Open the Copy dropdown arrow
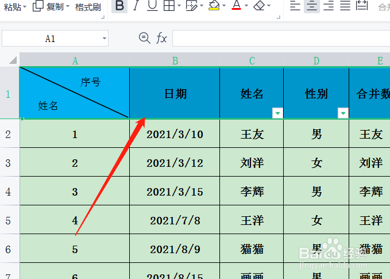This screenshot has width=390, height=279. click(68, 6)
